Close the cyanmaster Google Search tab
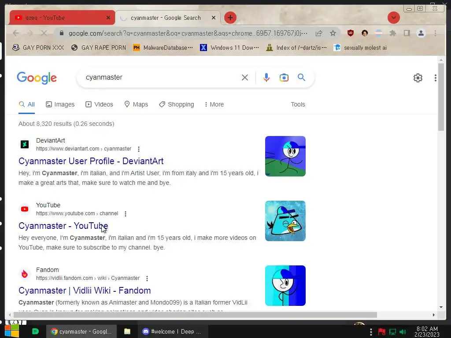The width and height of the screenshot is (451, 338). pyautogui.click(x=214, y=18)
